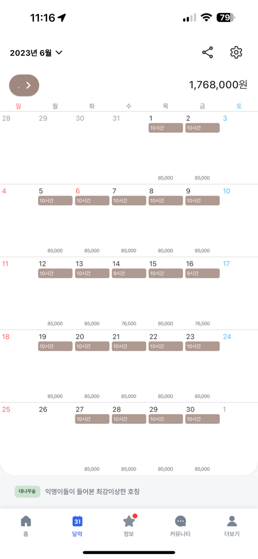
Task: Tap the brown arrow chevron pill
Action: [24, 85]
